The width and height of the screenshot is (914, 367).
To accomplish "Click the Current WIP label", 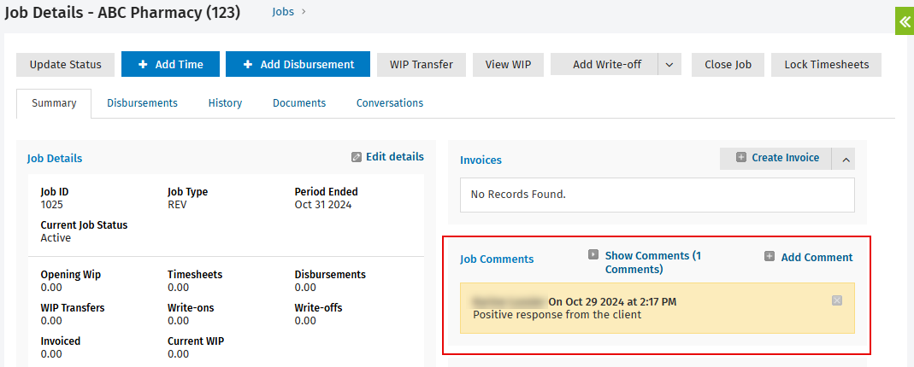I will pos(195,341).
